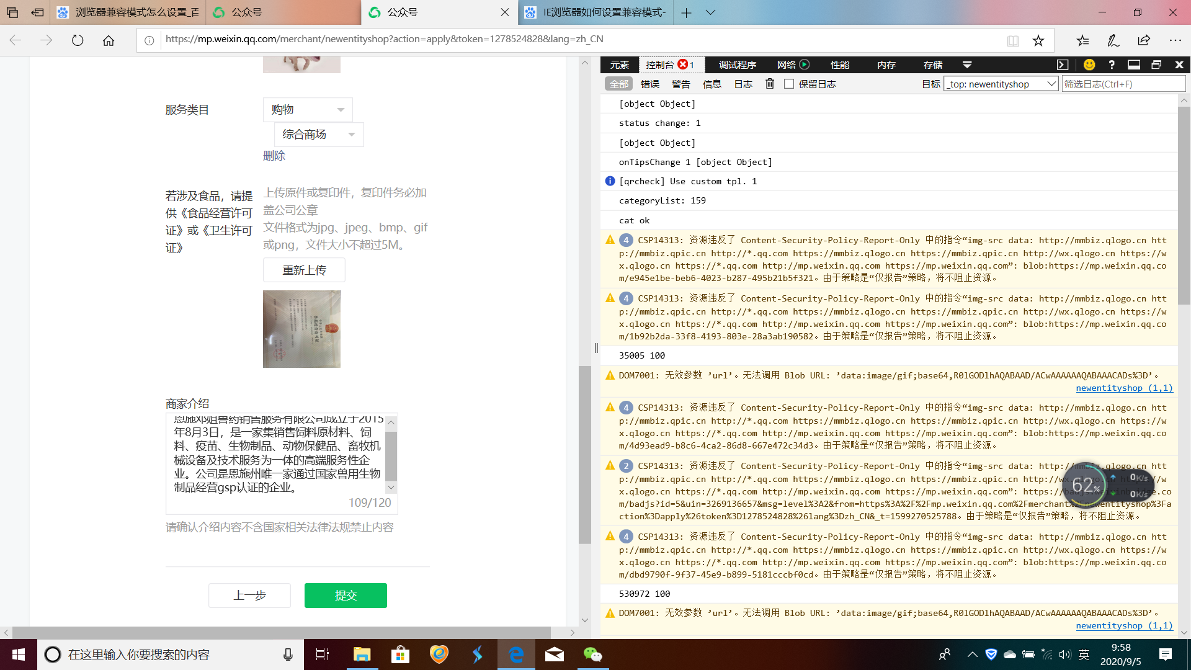1191x670 pixels.
Task: Click the 筛选日志 filter input field
Action: (x=1123, y=84)
